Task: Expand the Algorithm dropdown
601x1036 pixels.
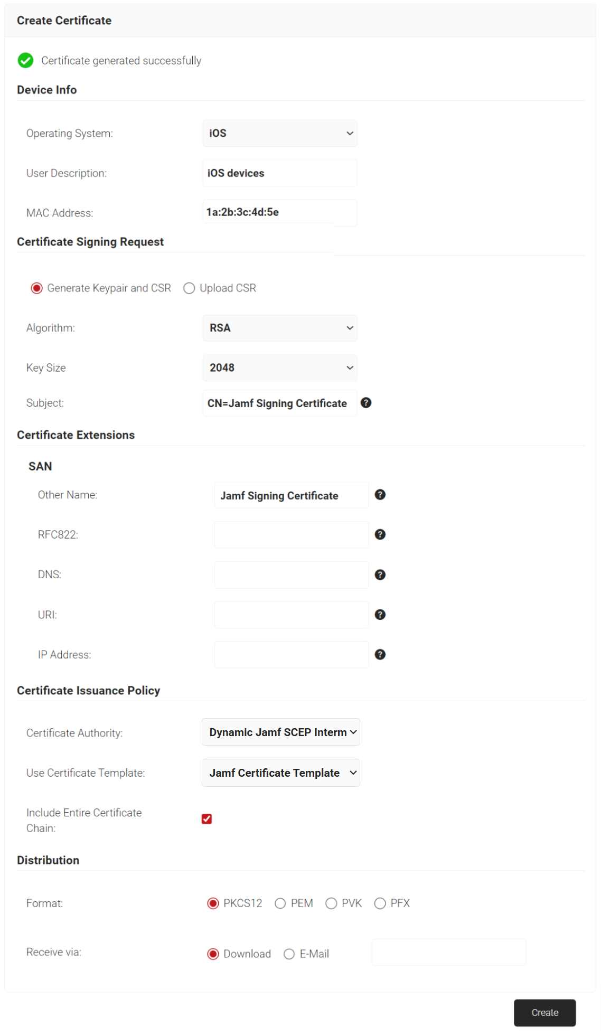Action: 280,328
